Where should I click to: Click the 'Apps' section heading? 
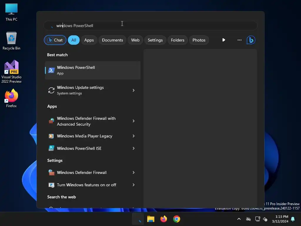tap(52, 106)
